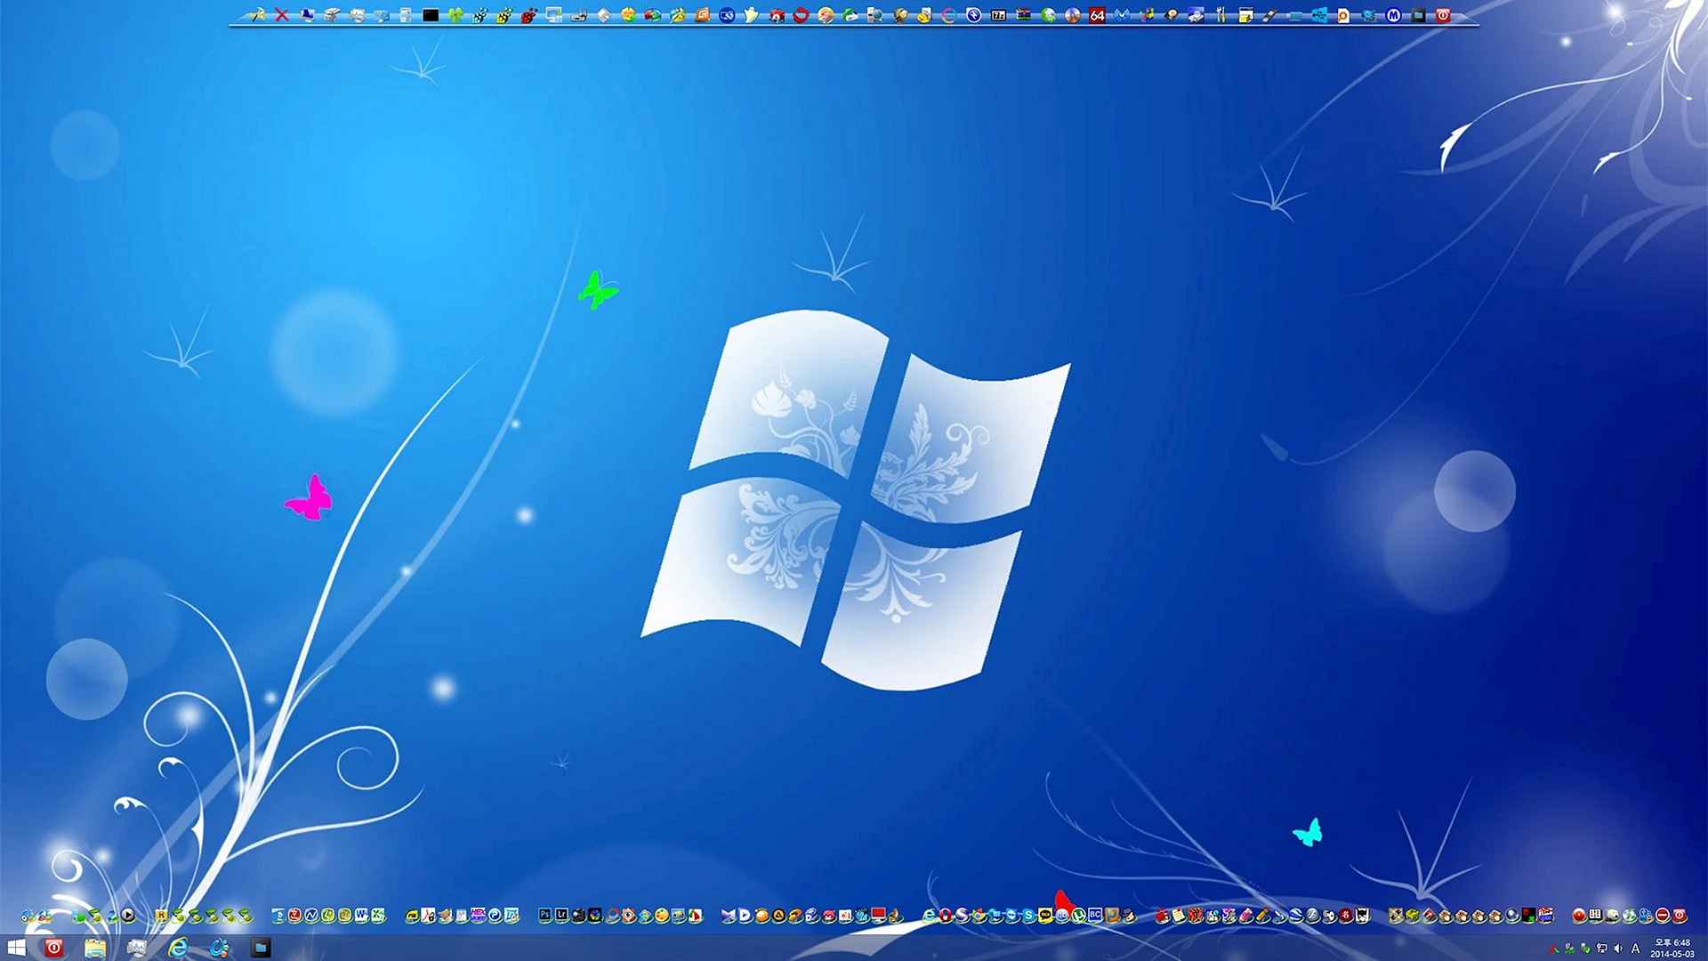Open the hard disk drive icon in top dock
Screen dimensions: 1708x961
(1172, 15)
